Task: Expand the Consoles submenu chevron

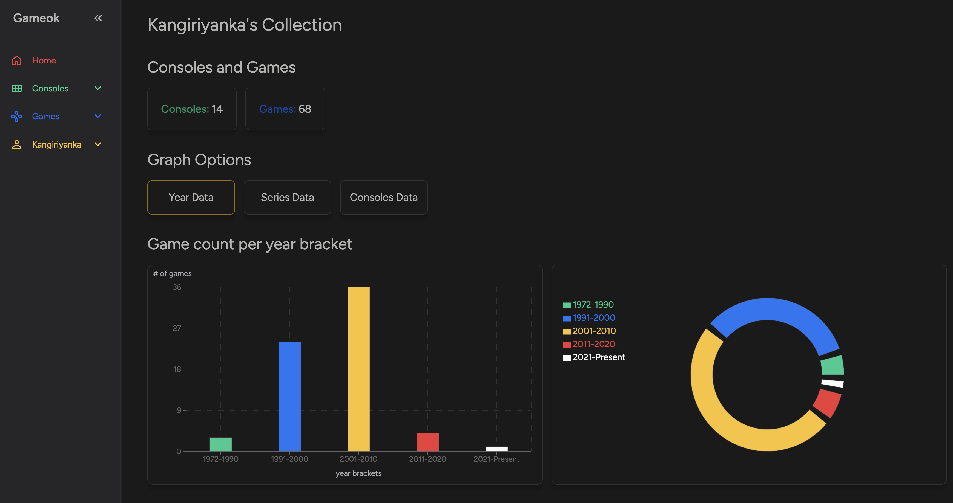Action: (98, 88)
